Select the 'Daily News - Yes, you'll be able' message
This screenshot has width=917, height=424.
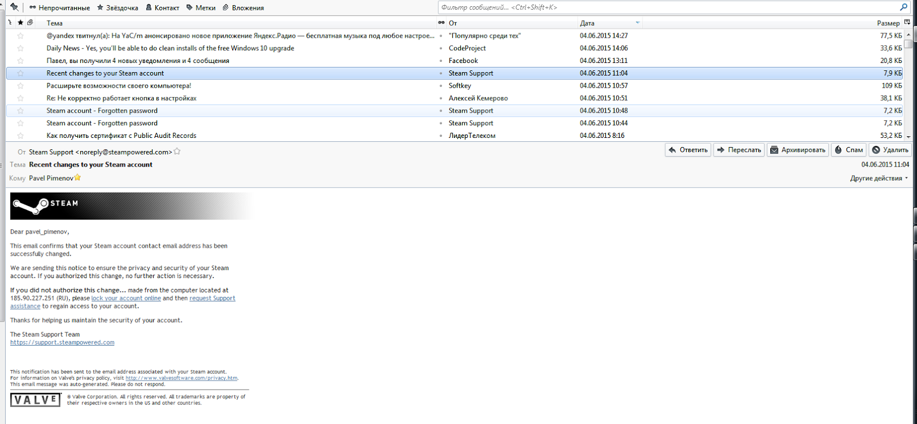[454, 48]
